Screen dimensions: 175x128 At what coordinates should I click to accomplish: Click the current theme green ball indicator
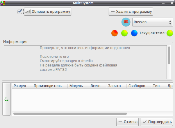pyautogui.click(x=170, y=33)
